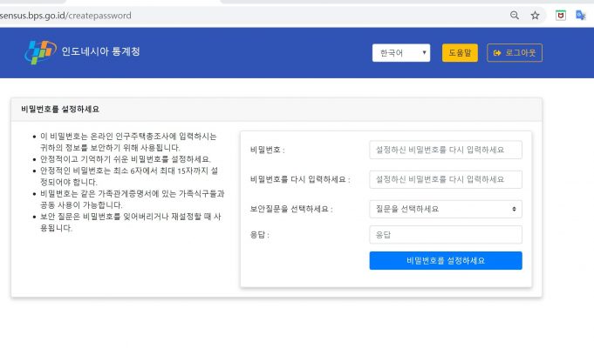The height and width of the screenshot is (348, 594).
Task: Click the BPS statistics agency logo
Action: point(39,52)
